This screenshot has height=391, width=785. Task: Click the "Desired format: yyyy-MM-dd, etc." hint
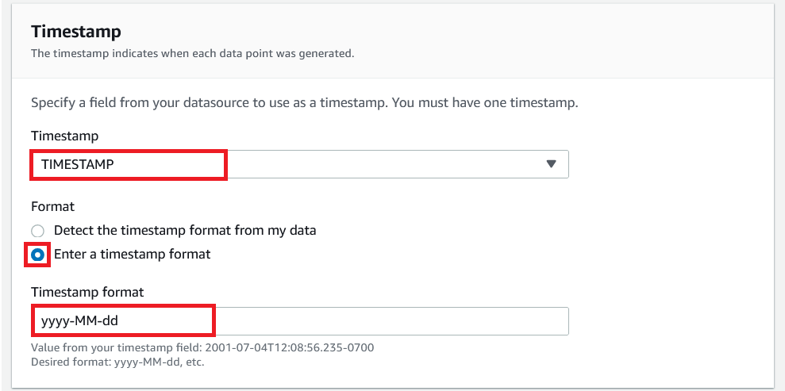click(111, 362)
